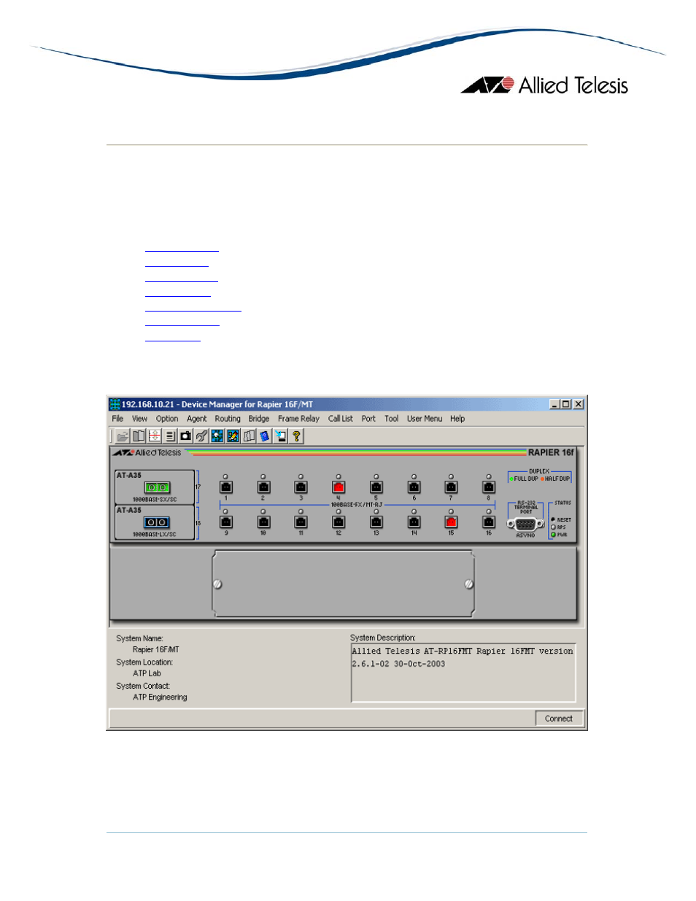Screen dimensions: 696x901
Task: Select the red port 4
Action: pyautogui.click(x=339, y=487)
